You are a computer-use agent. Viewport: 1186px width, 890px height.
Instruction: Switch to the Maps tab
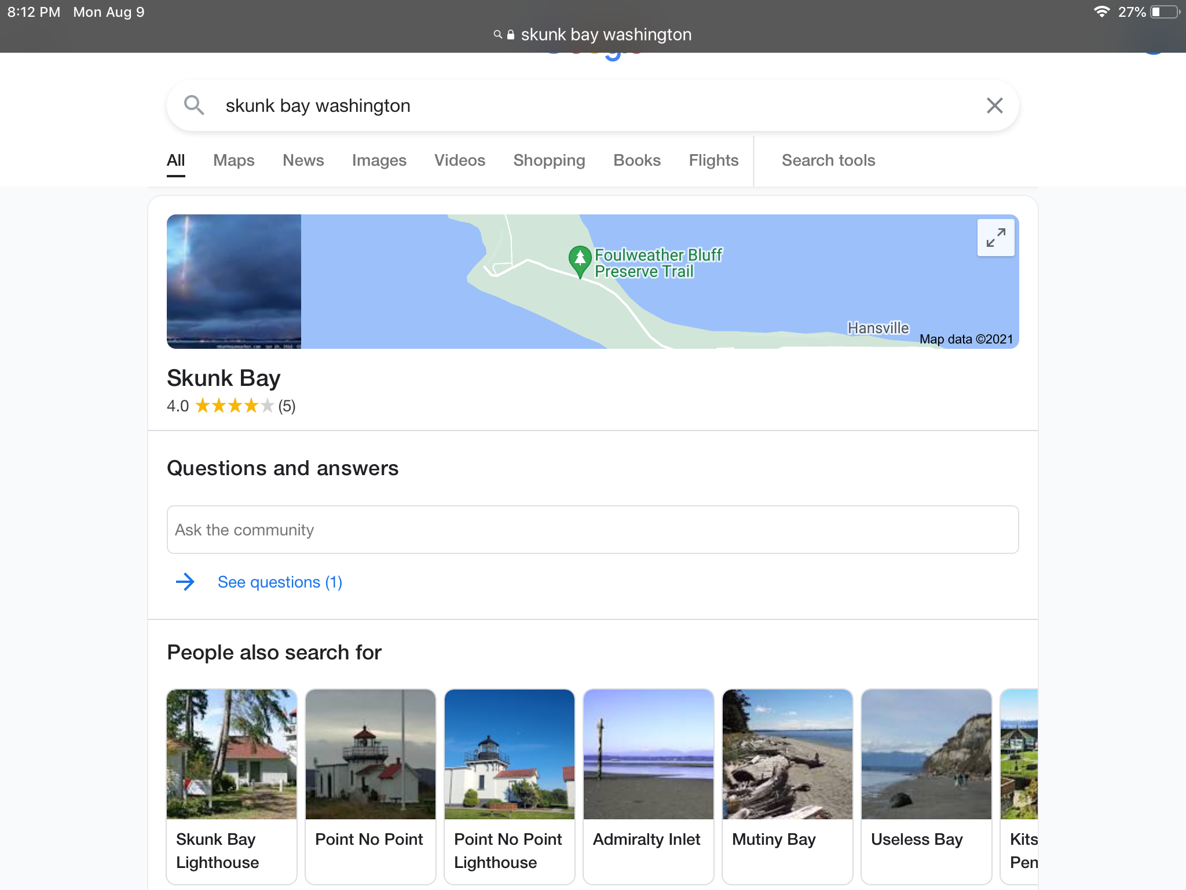pos(234,161)
